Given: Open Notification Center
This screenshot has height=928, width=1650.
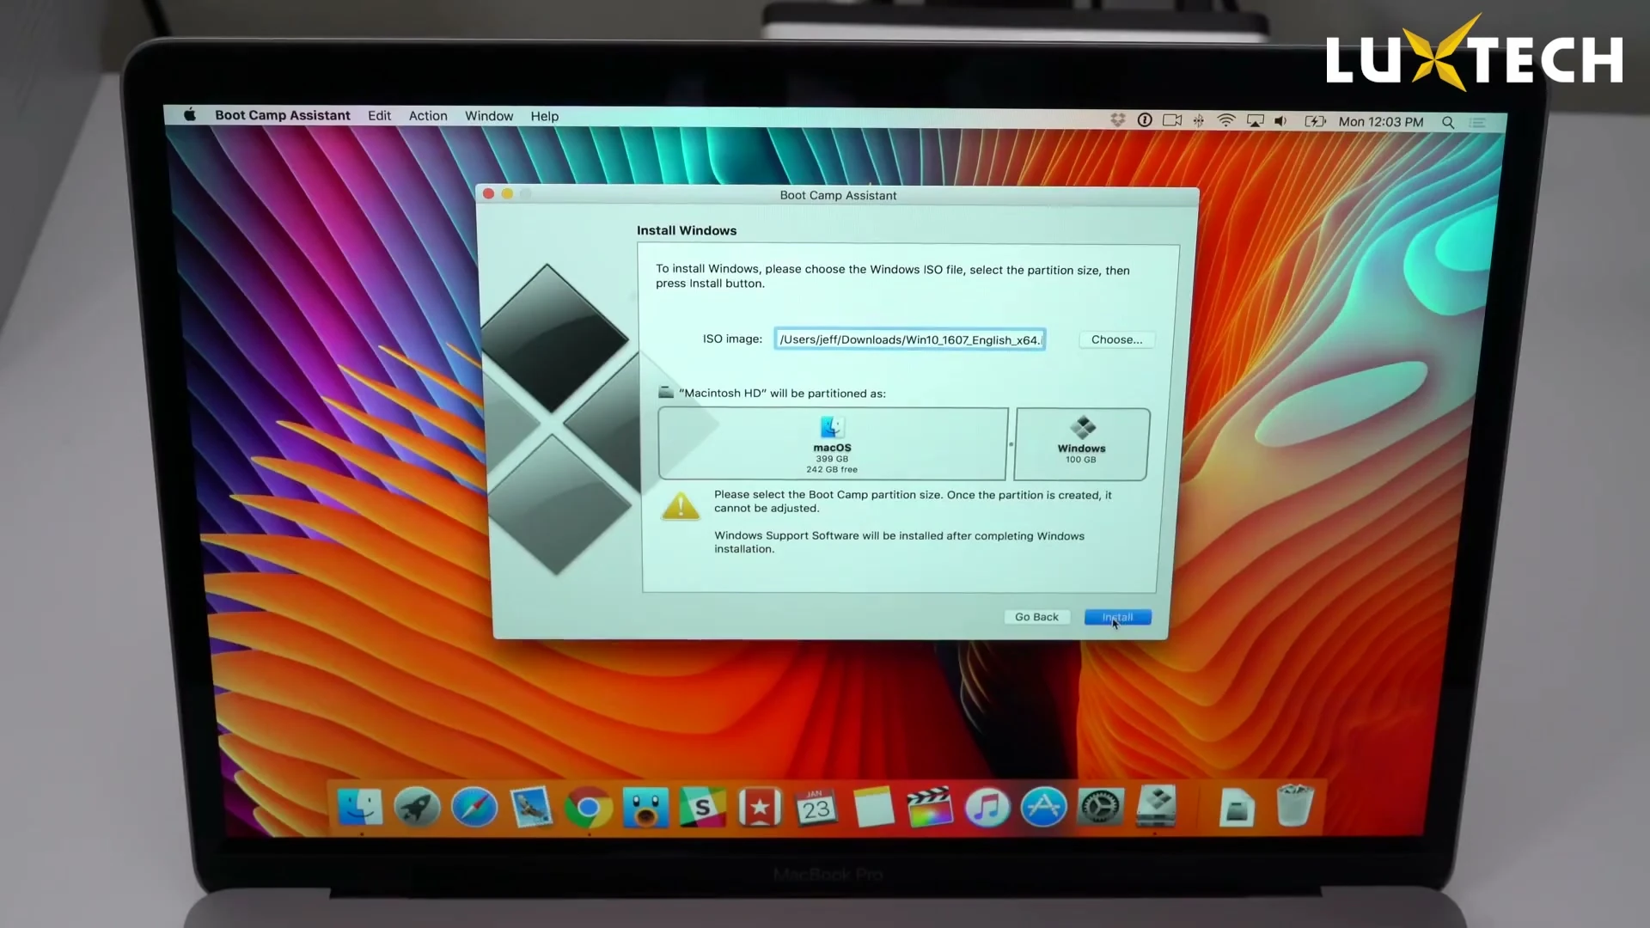Looking at the screenshot, I should (x=1476, y=122).
